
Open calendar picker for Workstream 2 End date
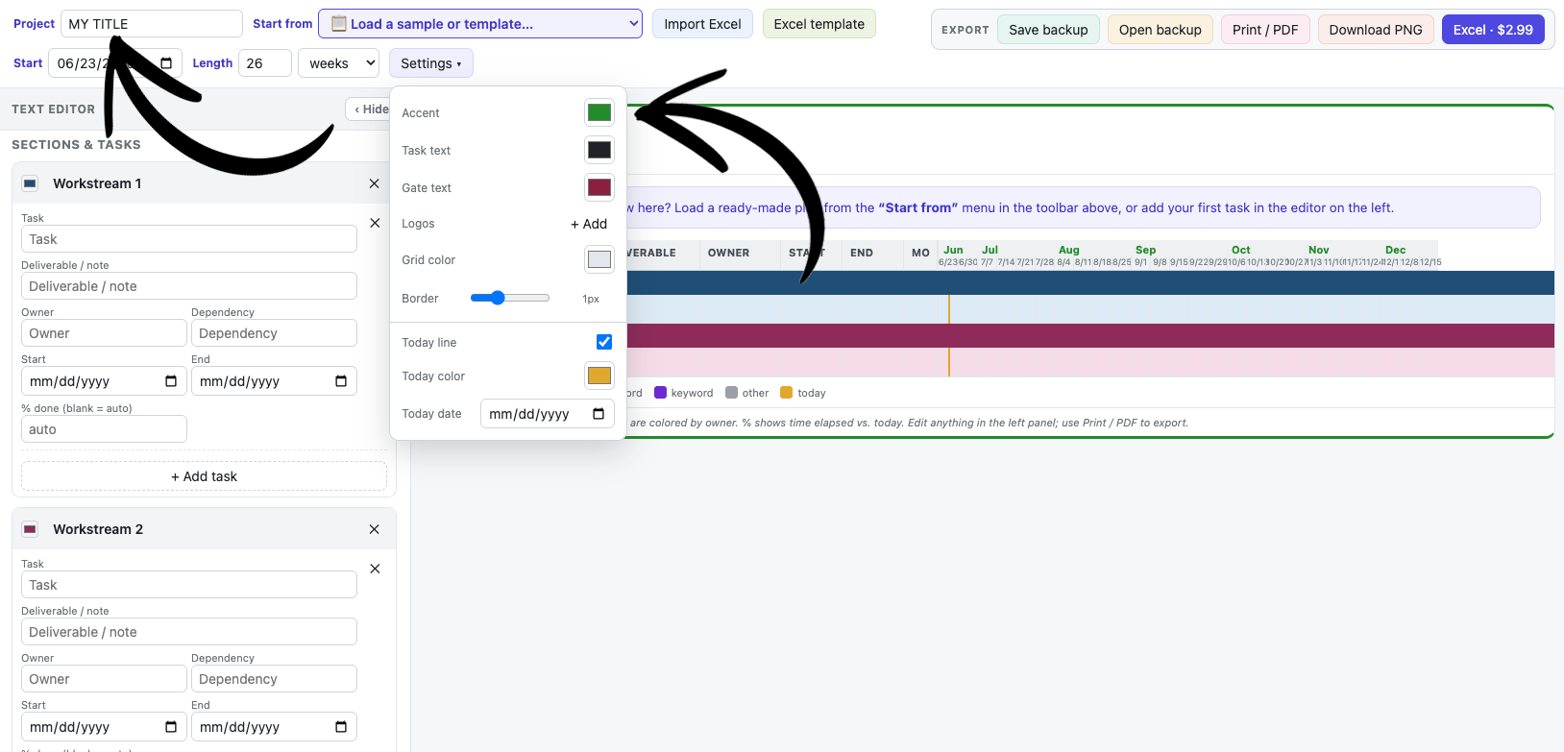click(341, 727)
